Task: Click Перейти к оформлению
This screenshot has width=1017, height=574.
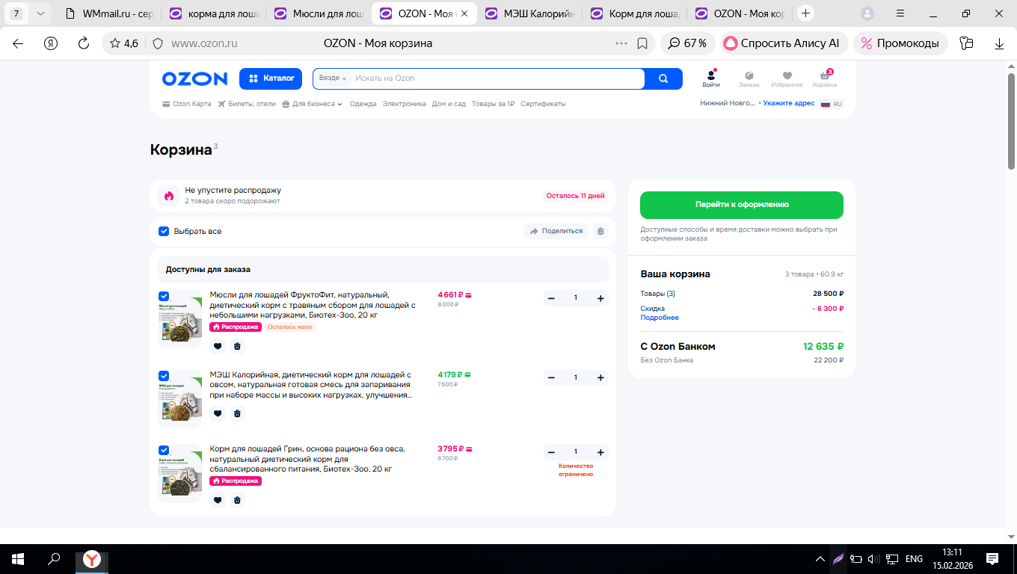Action: 742,205
